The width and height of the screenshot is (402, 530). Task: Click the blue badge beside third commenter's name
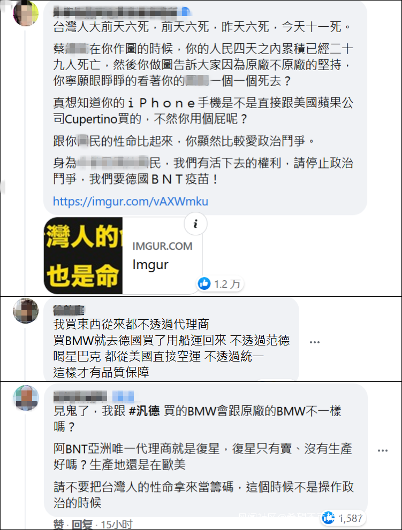123,396
